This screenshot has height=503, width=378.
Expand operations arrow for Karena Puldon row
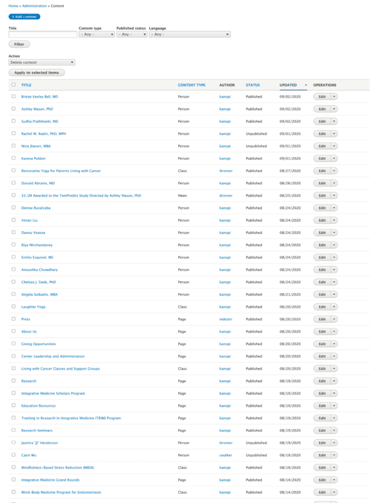(334, 158)
